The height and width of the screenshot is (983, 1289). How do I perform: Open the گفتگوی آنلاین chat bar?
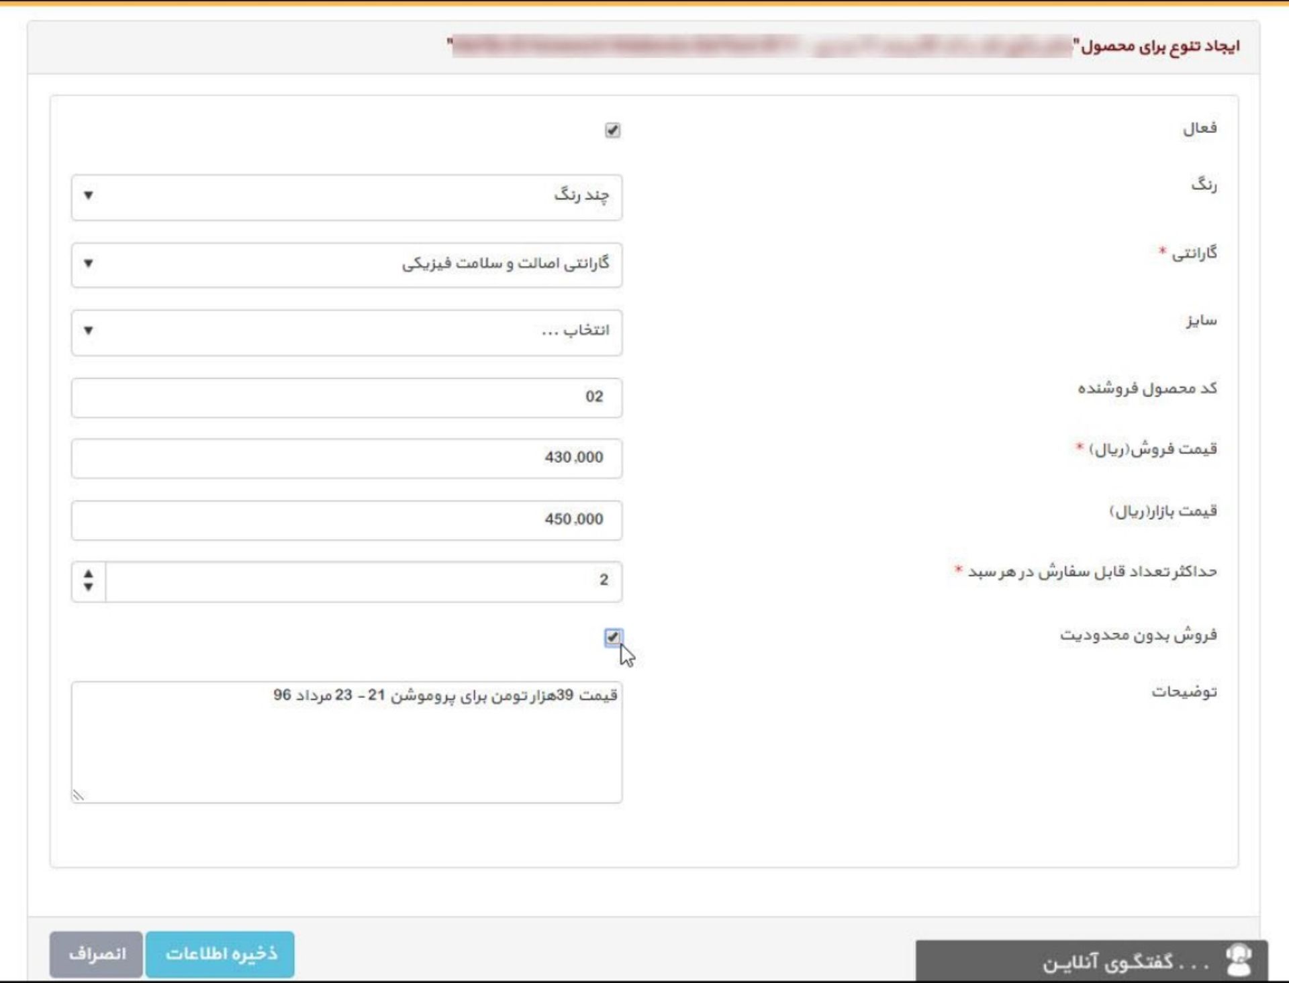pos(1092,961)
